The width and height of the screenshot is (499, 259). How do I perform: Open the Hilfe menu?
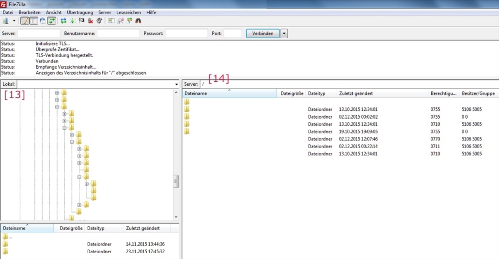(x=151, y=13)
